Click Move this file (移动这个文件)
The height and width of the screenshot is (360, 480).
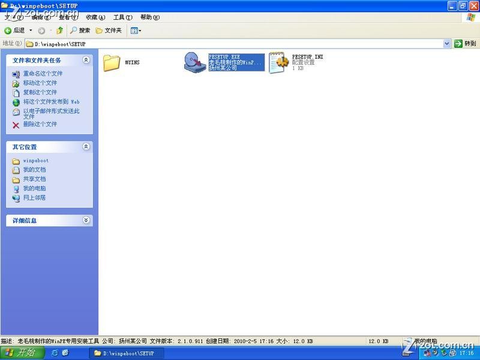pos(40,83)
